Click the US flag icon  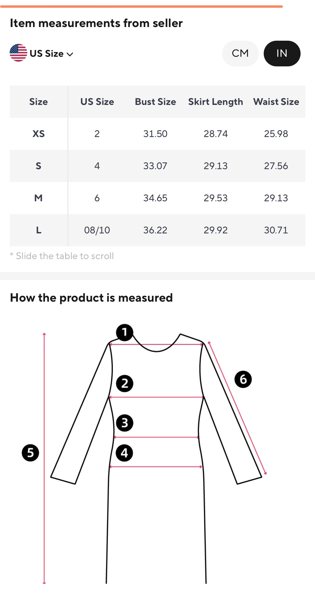[18, 53]
